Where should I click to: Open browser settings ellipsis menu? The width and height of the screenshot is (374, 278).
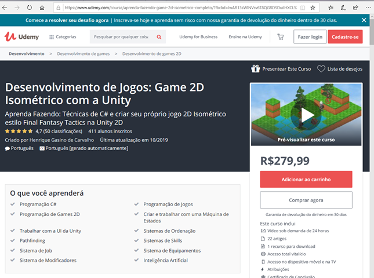(368, 8)
